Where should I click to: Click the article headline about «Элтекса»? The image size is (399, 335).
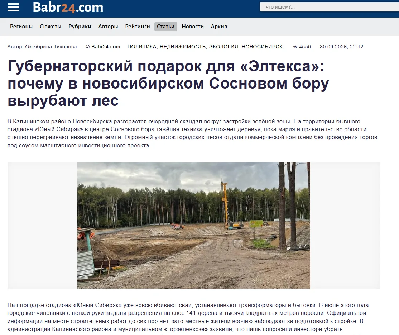click(x=168, y=83)
